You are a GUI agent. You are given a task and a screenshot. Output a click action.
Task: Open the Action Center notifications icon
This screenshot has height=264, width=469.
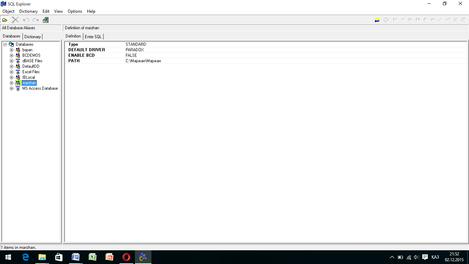click(x=425, y=257)
